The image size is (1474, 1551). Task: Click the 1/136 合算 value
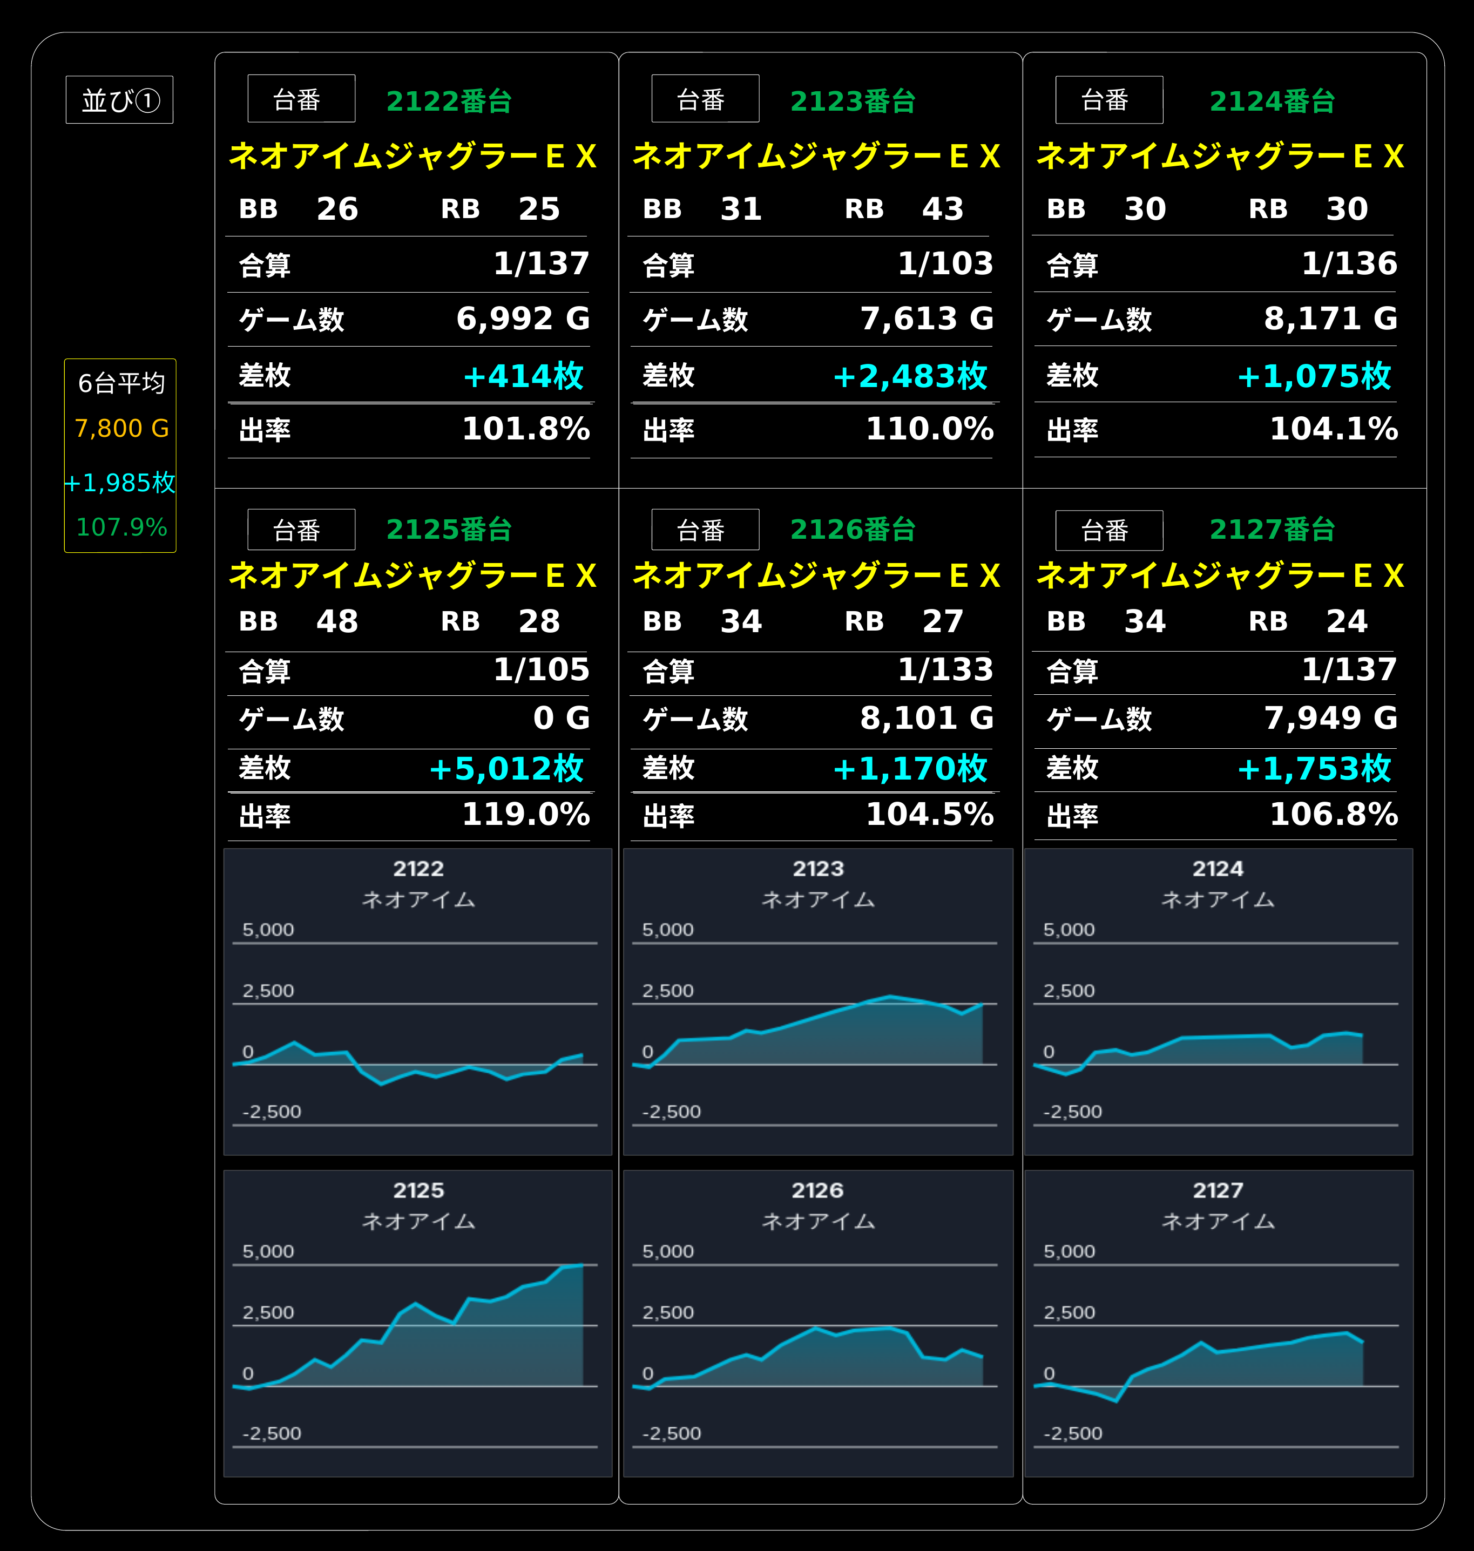[1350, 264]
